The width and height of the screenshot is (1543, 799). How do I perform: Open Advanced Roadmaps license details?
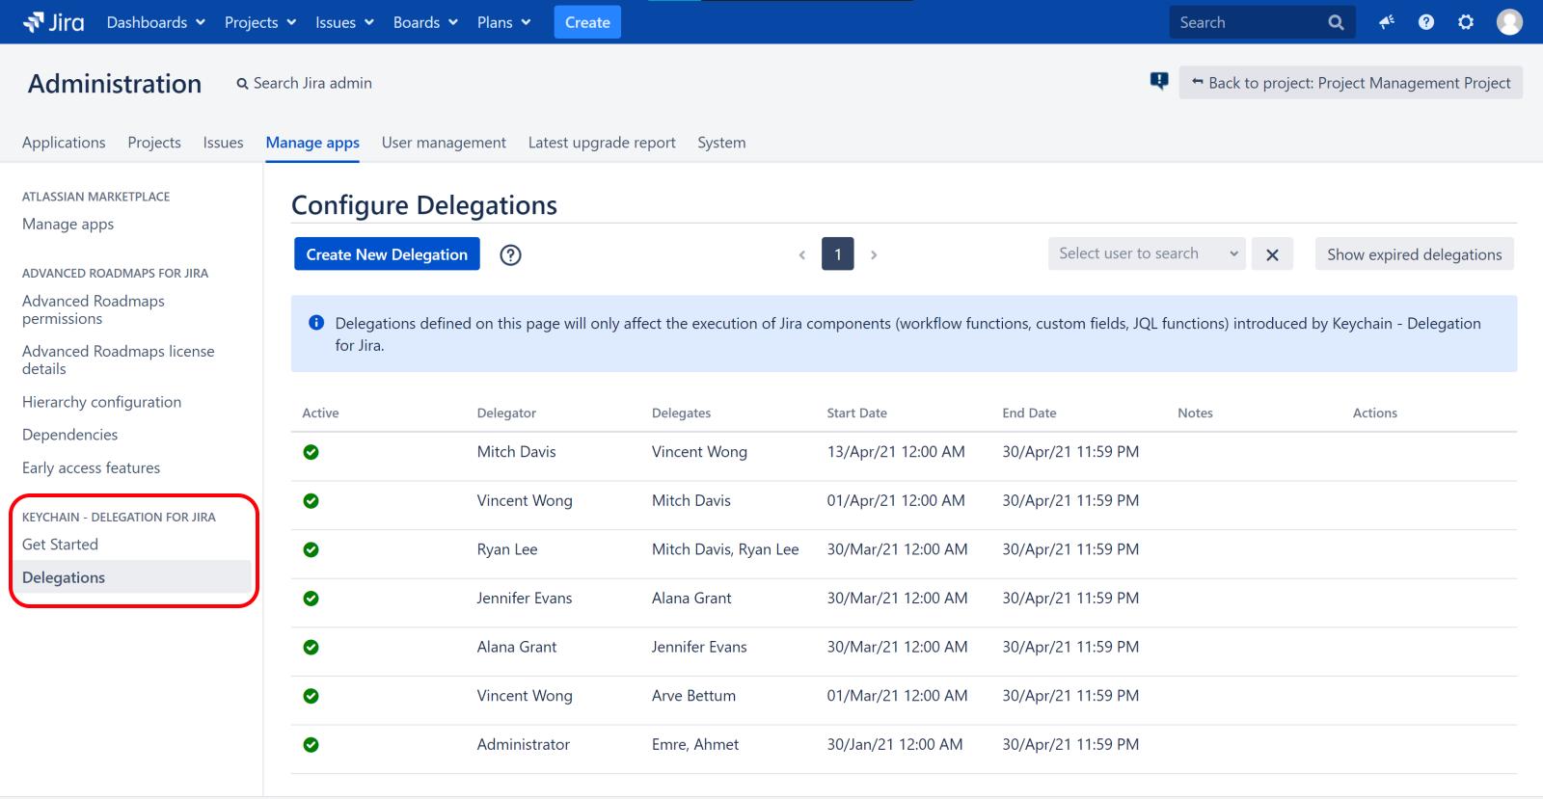coord(118,360)
